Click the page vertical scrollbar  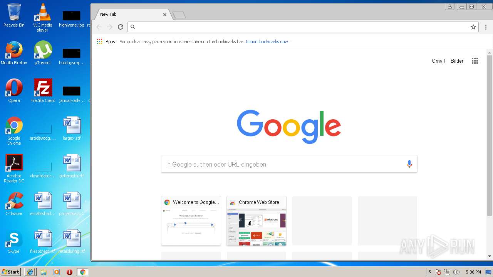pos(490,135)
